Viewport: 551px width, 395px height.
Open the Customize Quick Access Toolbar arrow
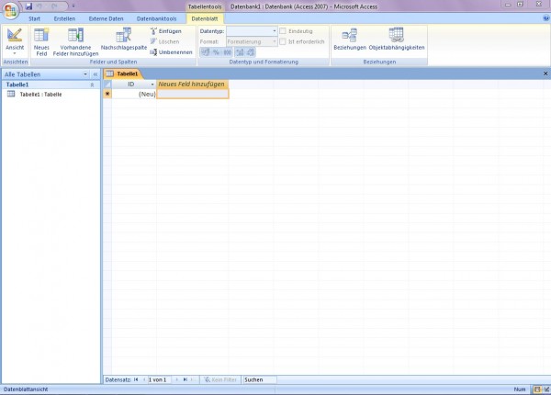73,6
